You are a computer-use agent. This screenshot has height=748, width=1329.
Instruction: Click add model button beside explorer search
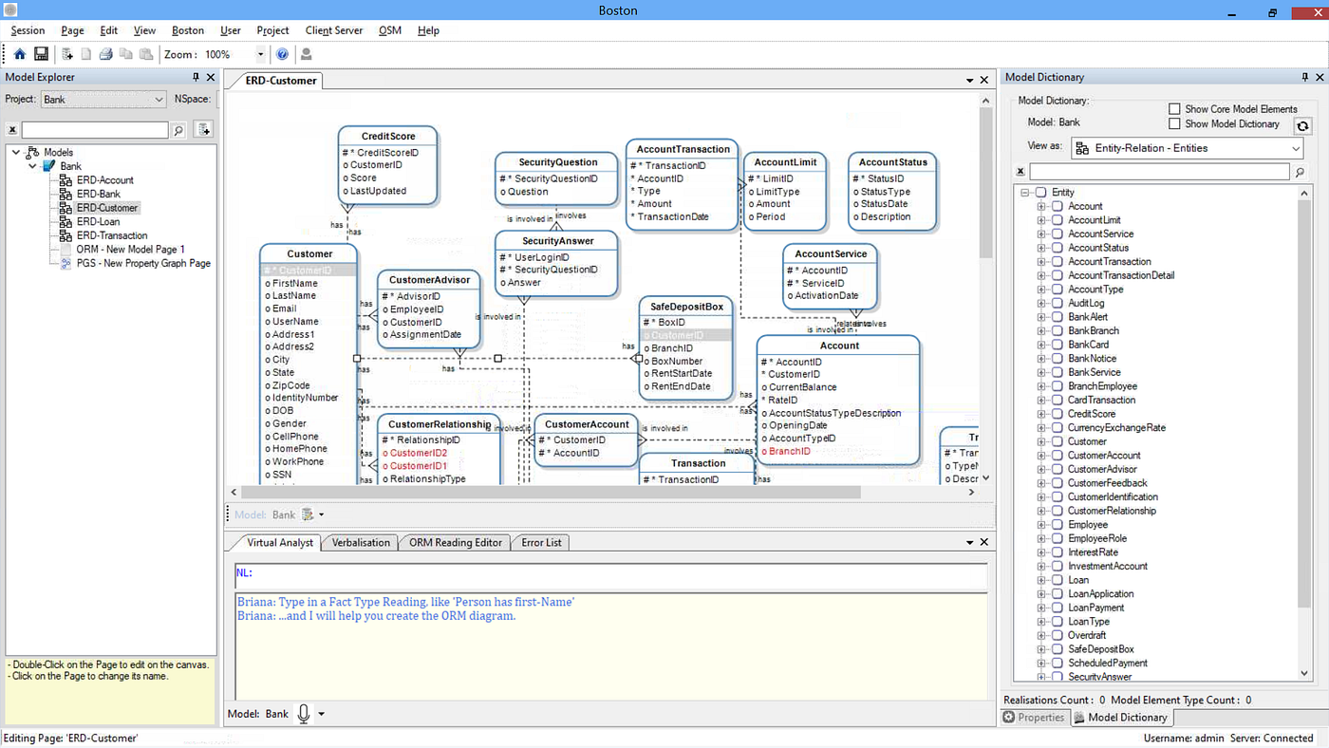pyautogui.click(x=204, y=130)
